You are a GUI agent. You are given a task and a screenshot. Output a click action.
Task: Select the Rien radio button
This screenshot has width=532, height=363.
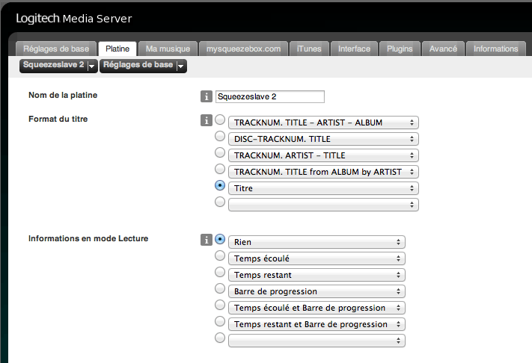(x=220, y=239)
